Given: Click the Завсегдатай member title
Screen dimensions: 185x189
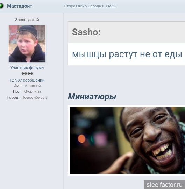Looking at the screenshot, I should click(27, 20).
